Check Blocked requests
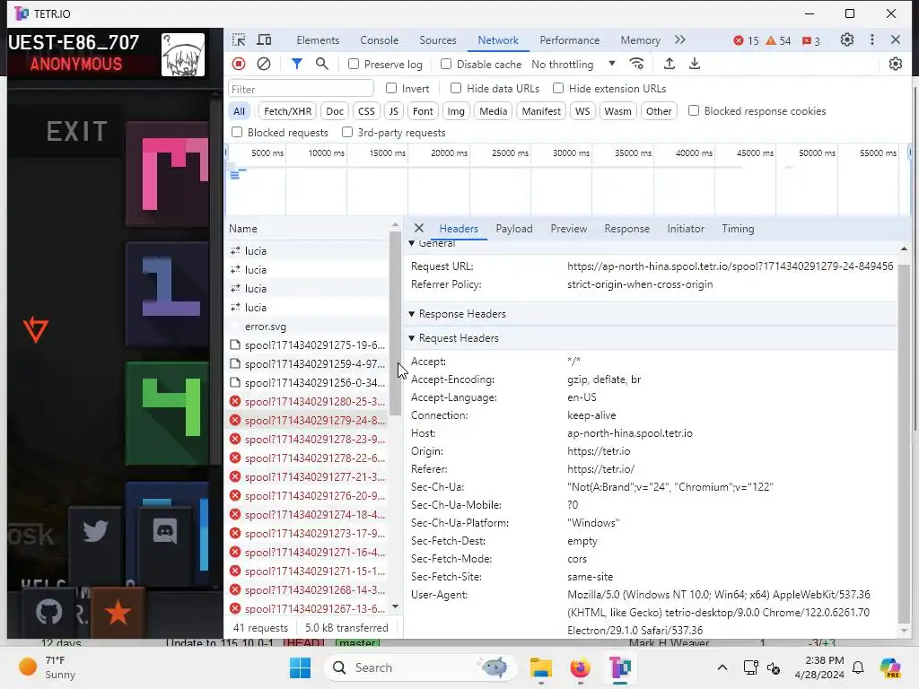 coord(237,132)
